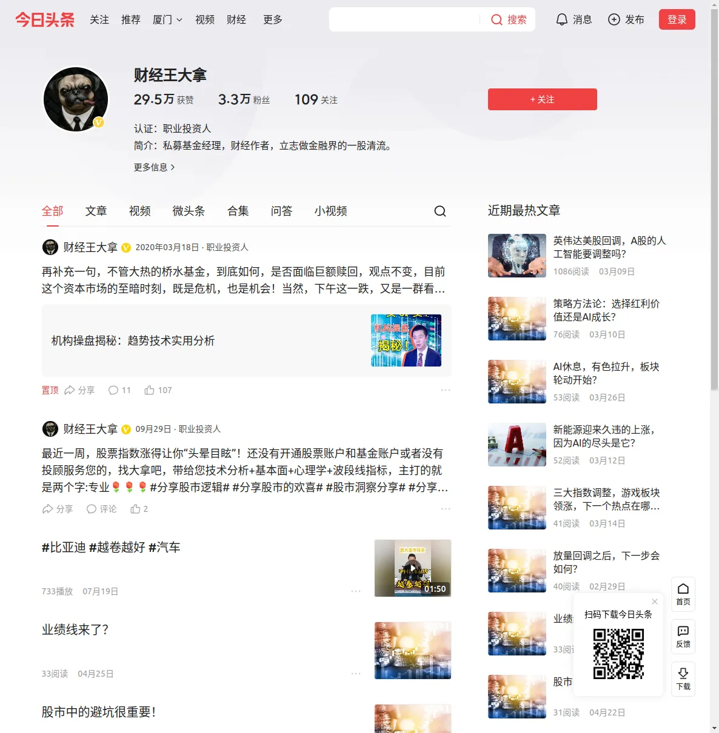Like the 09月29日 post with 2 likes
The image size is (719, 733).
click(139, 509)
